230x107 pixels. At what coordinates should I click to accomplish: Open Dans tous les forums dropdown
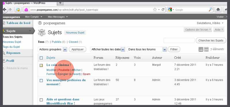pyautogui.click(x=147, y=49)
